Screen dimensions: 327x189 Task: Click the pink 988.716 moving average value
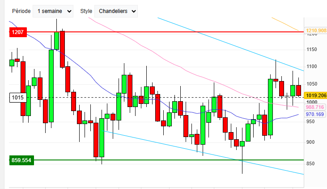tap(314, 107)
